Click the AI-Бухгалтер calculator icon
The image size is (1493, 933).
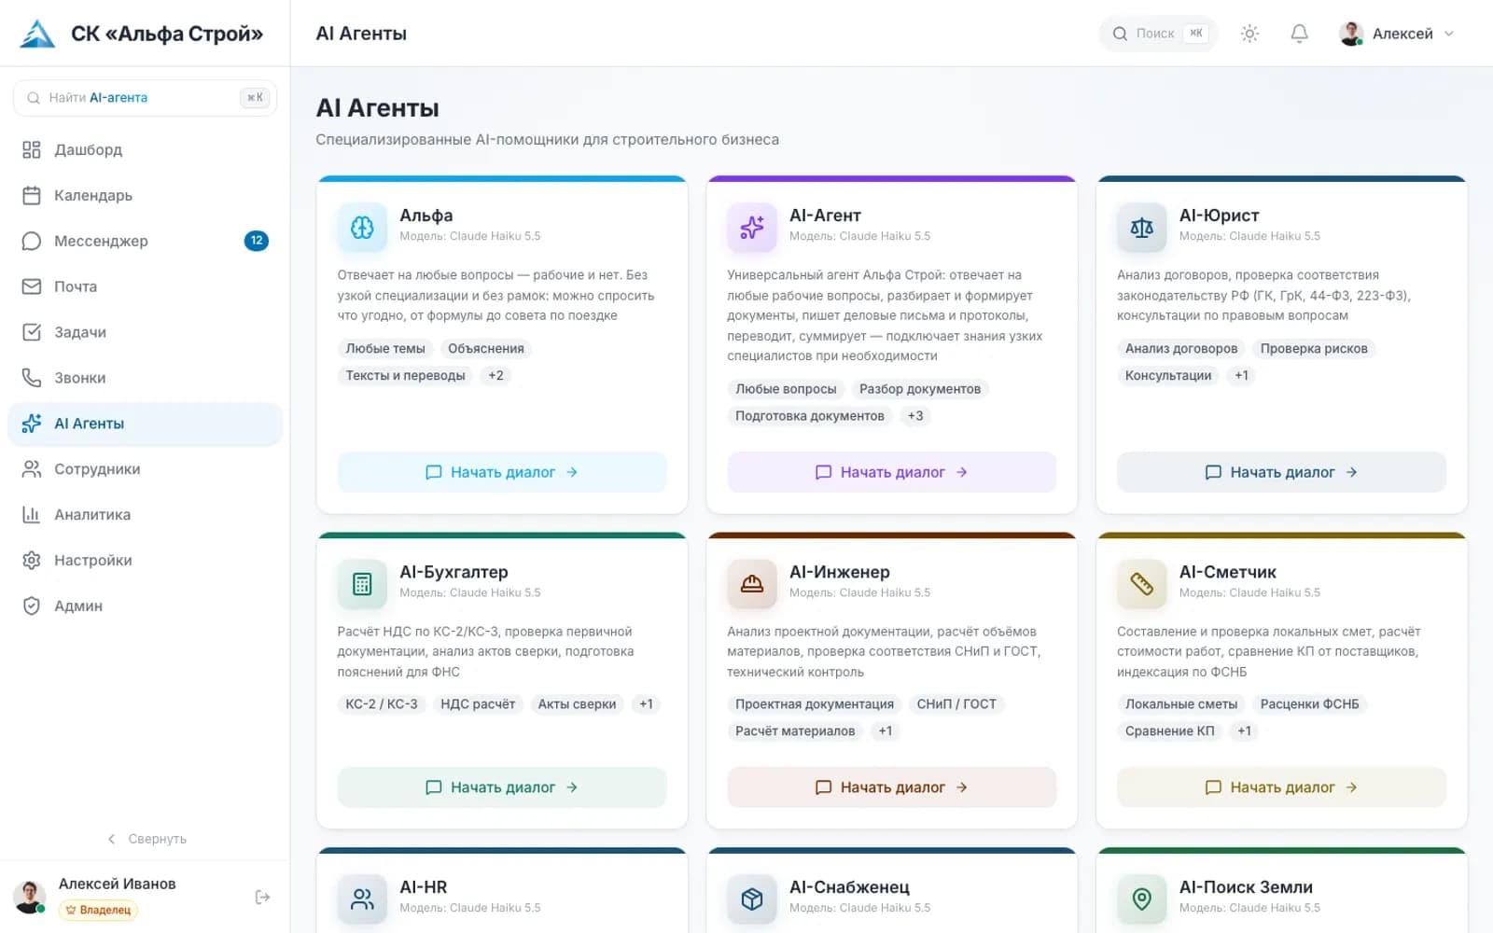pyautogui.click(x=362, y=584)
